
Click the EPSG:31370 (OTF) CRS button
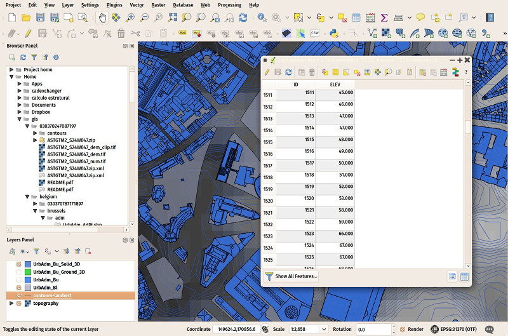pyautogui.click(x=453, y=329)
